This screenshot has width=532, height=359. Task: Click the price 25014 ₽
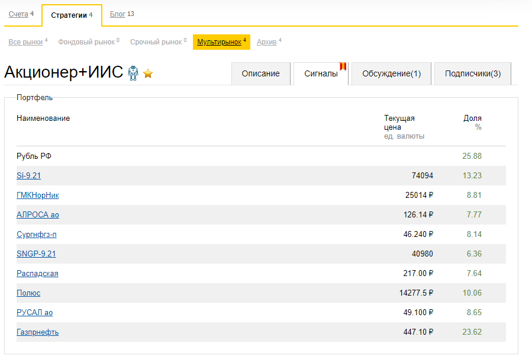tap(420, 195)
